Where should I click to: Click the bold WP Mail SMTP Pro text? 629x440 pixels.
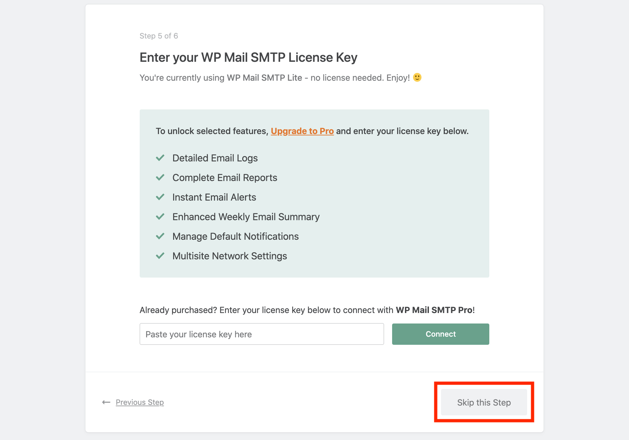tap(434, 310)
